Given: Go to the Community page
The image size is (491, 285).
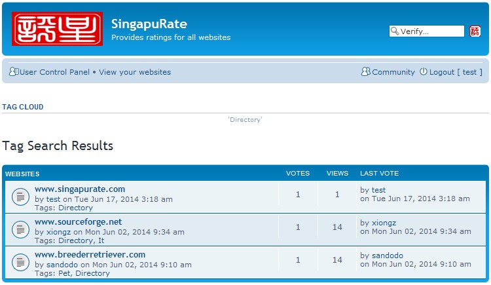Looking at the screenshot, I should coord(393,72).
